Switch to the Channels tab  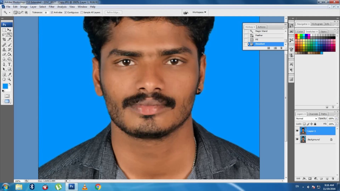pos(313,114)
